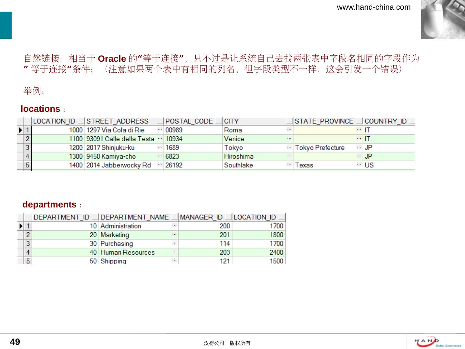Sort by STATE_PROVINCE column header
The width and height of the screenshot is (465, 349).
click(328, 121)
